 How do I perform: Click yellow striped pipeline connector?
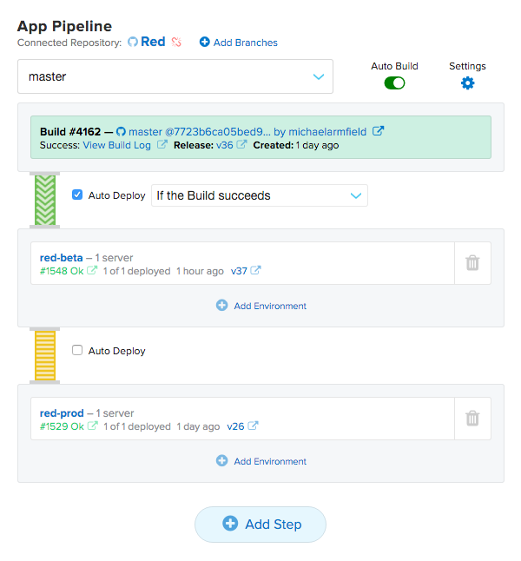(45, 355)
